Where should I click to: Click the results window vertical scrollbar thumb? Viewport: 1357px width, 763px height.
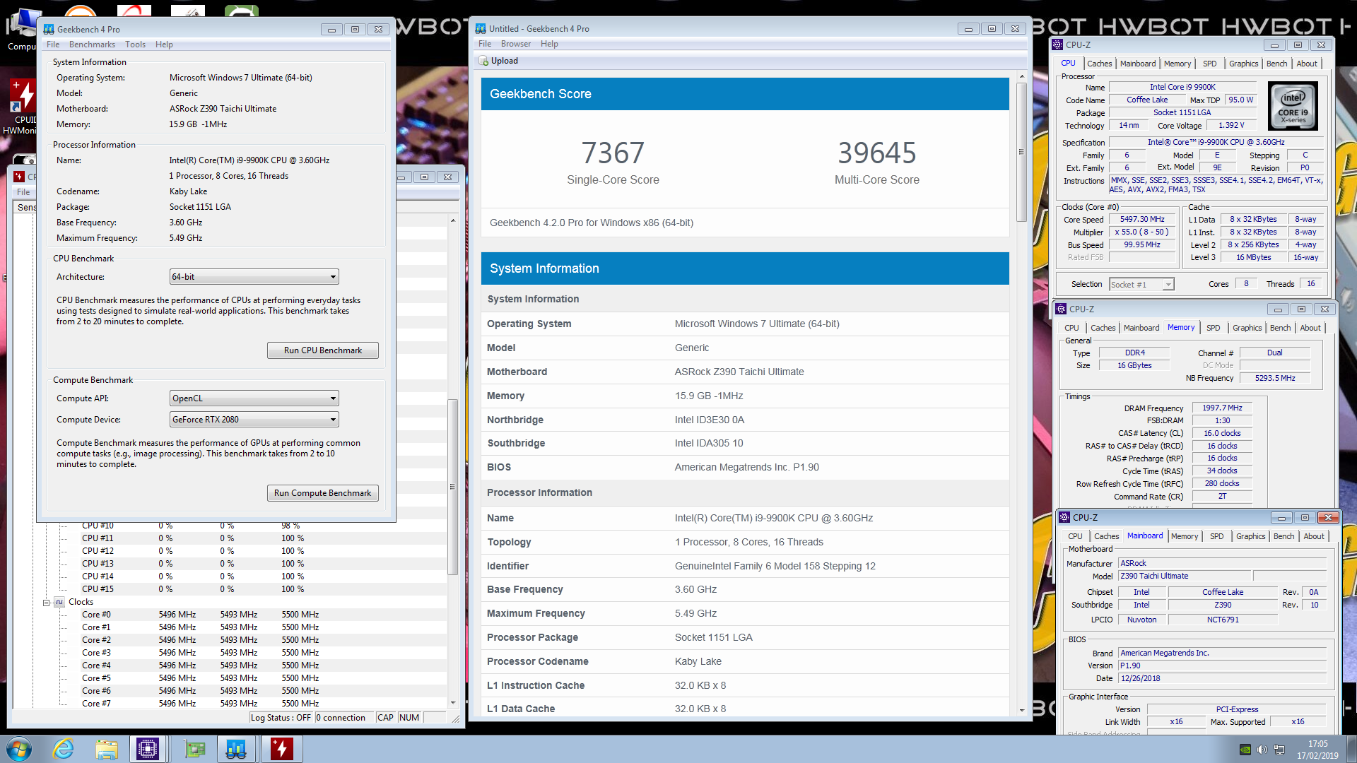pos(1021,152)
